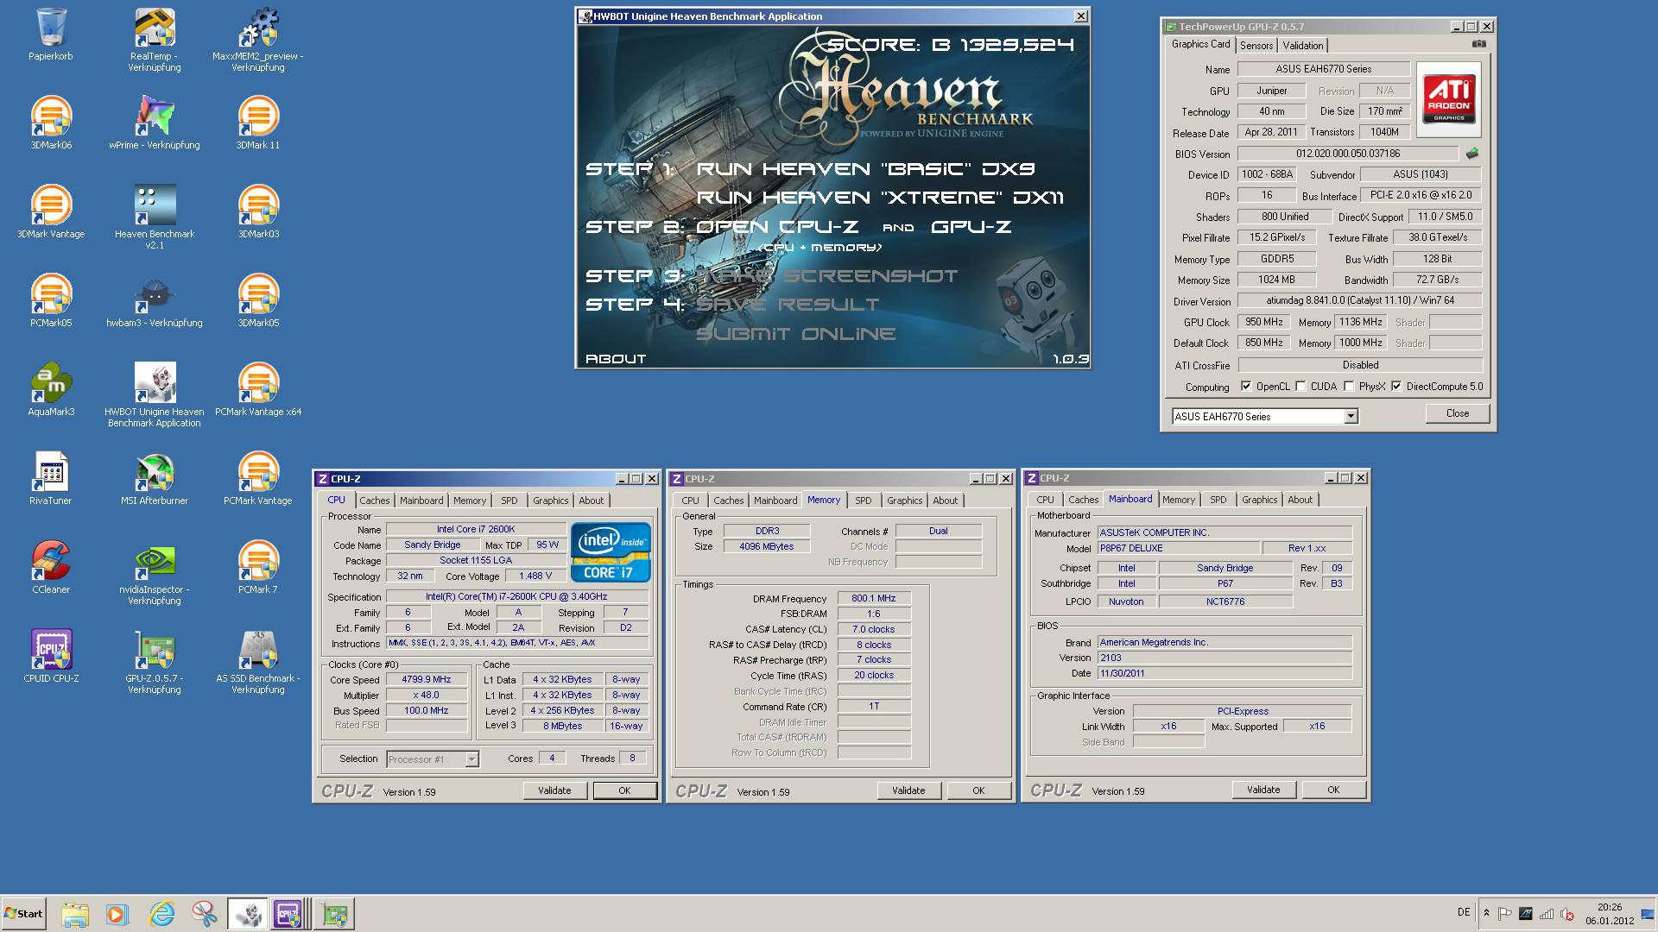
Task: Click Run Heaven "Xtreme" DX11
Action: 880,198
